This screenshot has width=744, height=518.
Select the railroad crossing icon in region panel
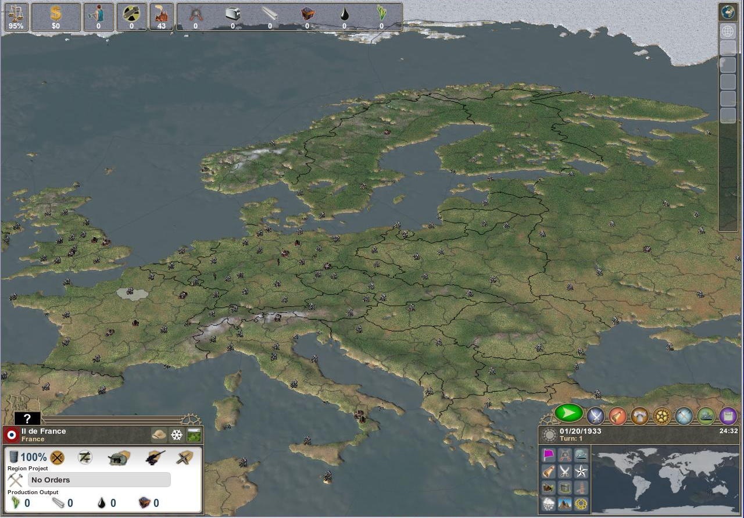click(57, 458)
